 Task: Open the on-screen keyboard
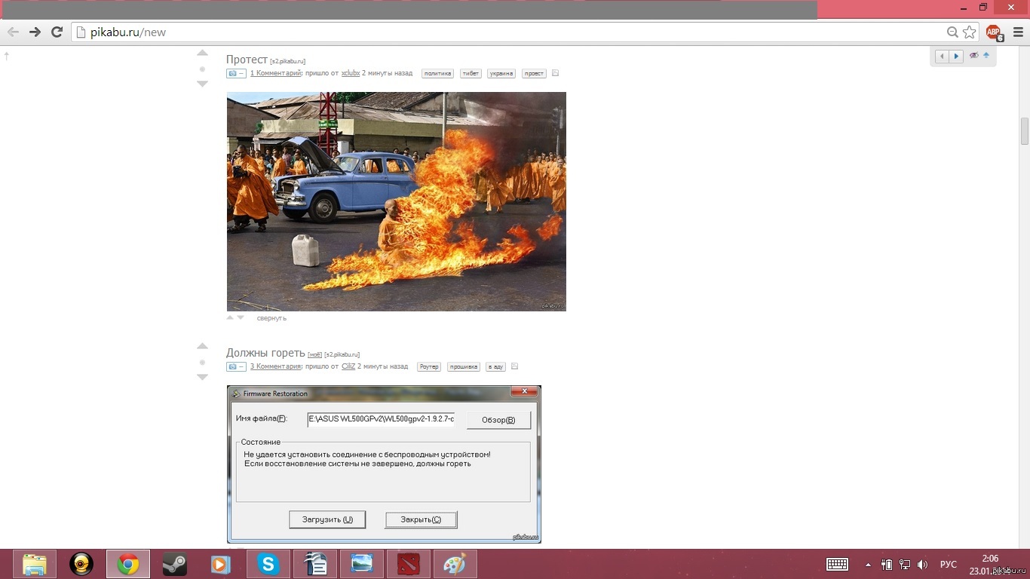(838, 565)
